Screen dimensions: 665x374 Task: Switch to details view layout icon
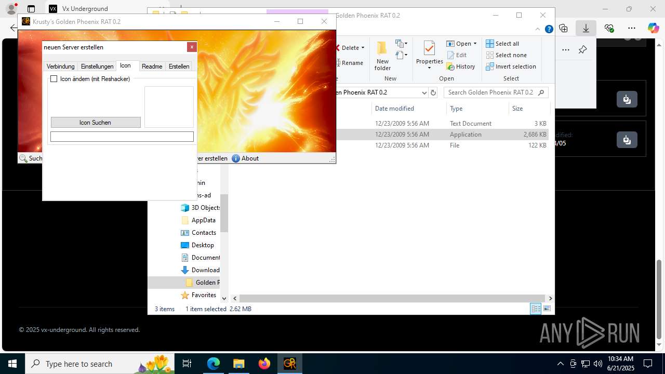coord(536,309)
